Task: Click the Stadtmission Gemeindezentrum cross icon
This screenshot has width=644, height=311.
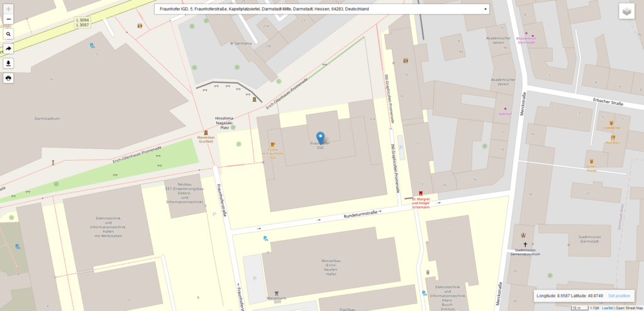Action: tap(525, 244)
